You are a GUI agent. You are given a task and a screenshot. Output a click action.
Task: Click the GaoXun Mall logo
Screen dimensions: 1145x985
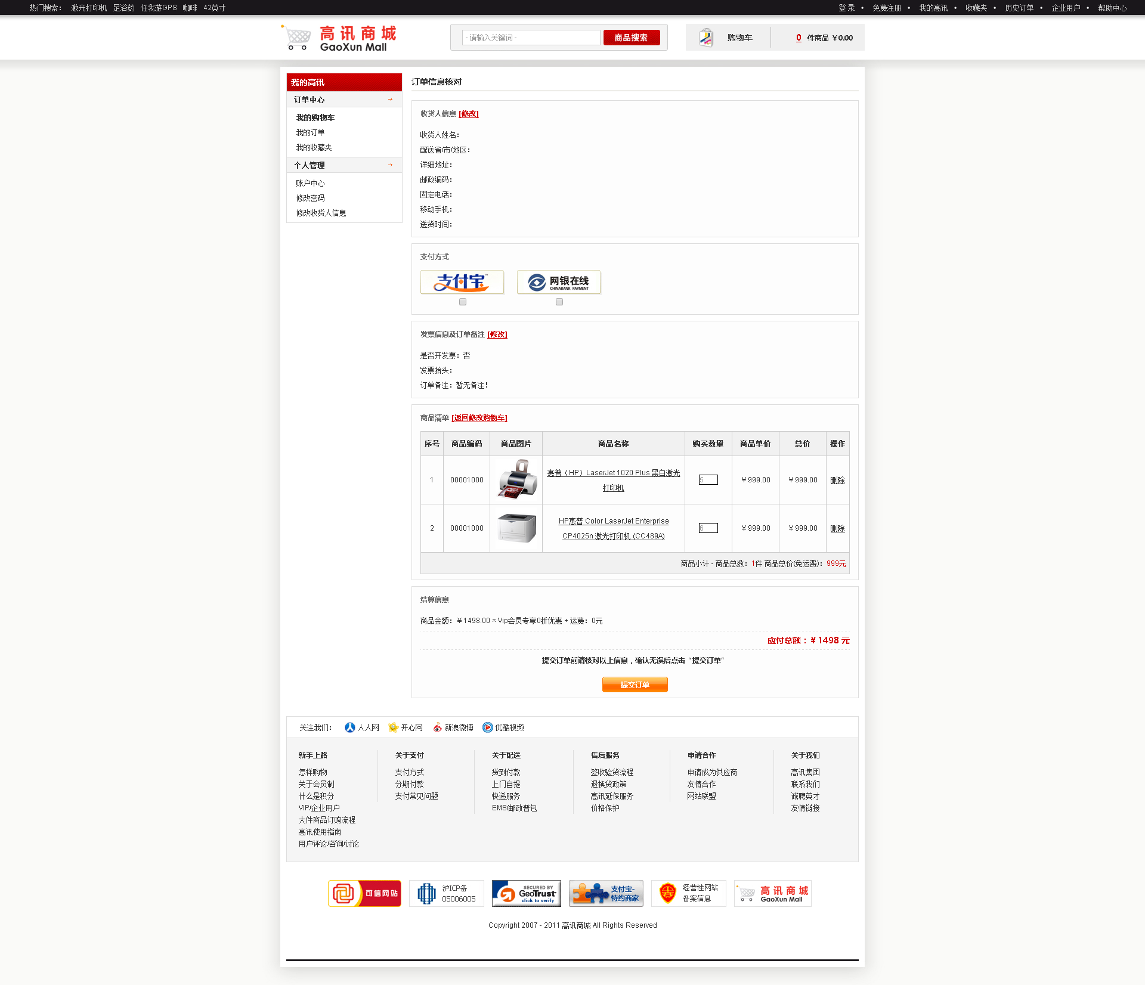click(339, 38)
